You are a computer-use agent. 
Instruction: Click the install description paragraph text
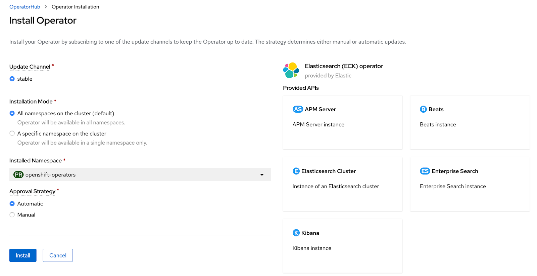pyautogui.click(x=208, y=42)
